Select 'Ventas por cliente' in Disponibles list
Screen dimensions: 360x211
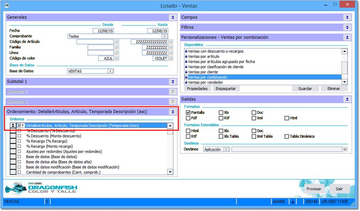point(203,72)
